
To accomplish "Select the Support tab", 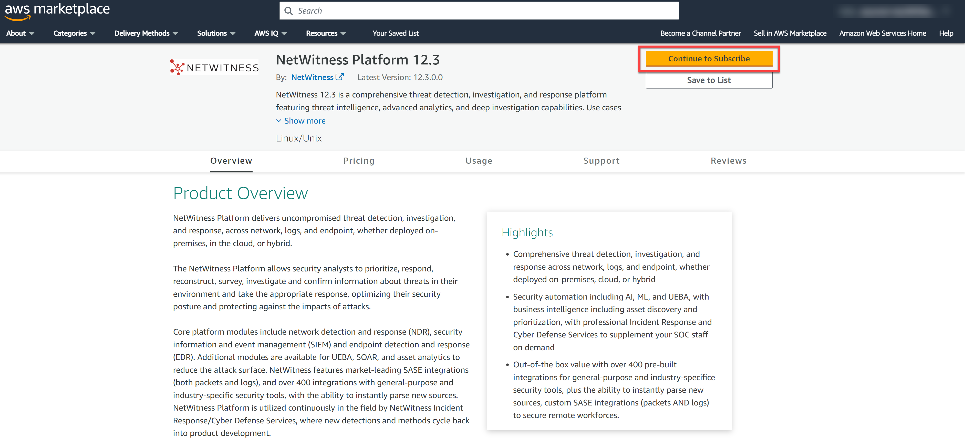I will pyautogui.click(x=601, y=161).
